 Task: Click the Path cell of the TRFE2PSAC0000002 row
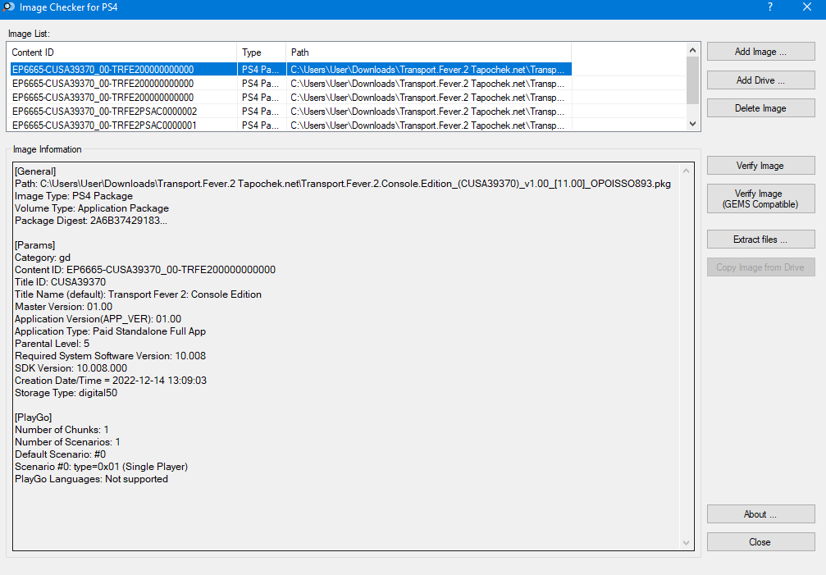[x=427, y=111]
